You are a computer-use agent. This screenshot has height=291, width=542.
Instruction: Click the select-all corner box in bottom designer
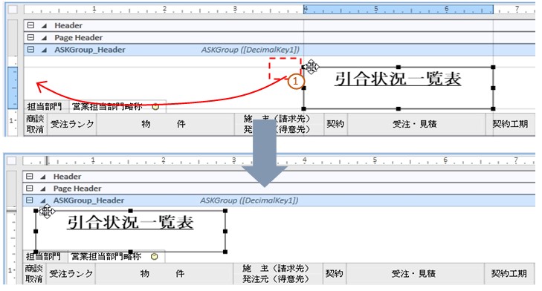point(12,160)
